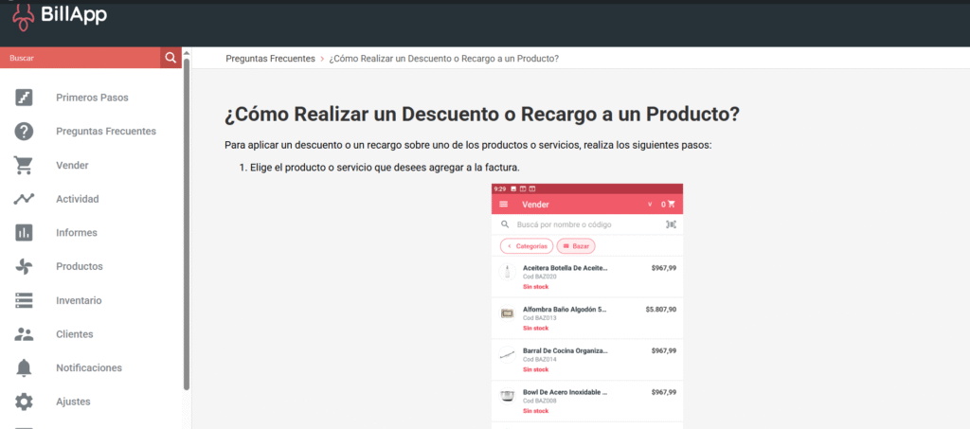
Task: Click the Categorías chip in screenshot
Action: (527, 246)
